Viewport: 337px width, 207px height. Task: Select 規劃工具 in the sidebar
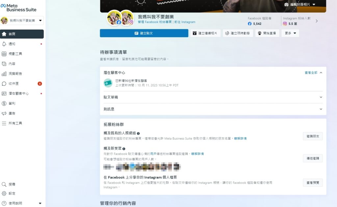22,54
